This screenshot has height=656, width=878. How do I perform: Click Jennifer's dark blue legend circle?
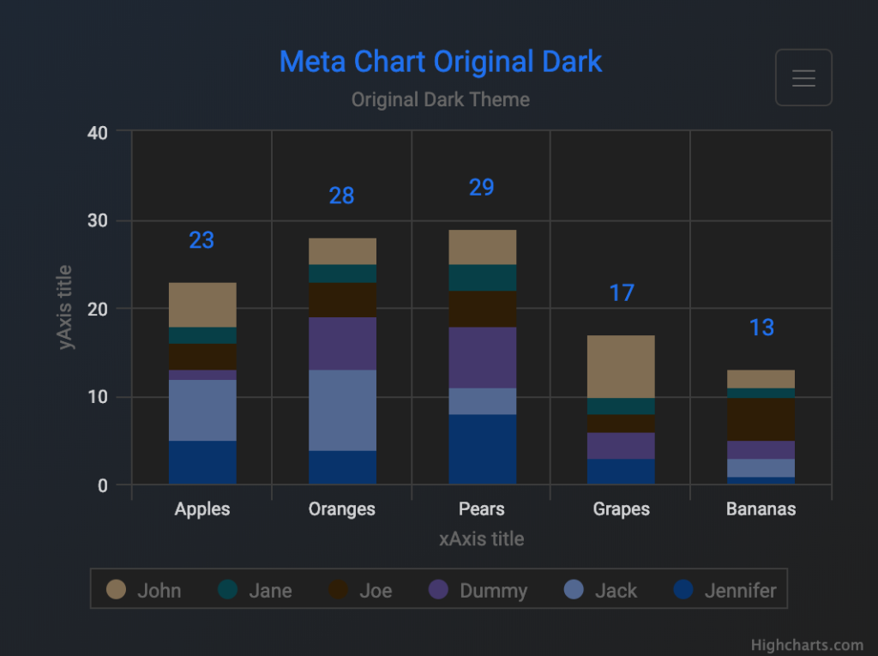tap(683, 589)
